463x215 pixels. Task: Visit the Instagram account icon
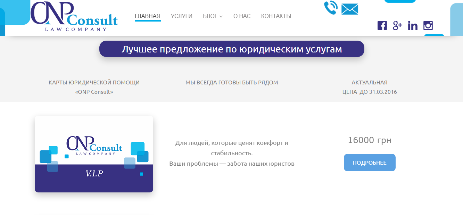(428, 25)
